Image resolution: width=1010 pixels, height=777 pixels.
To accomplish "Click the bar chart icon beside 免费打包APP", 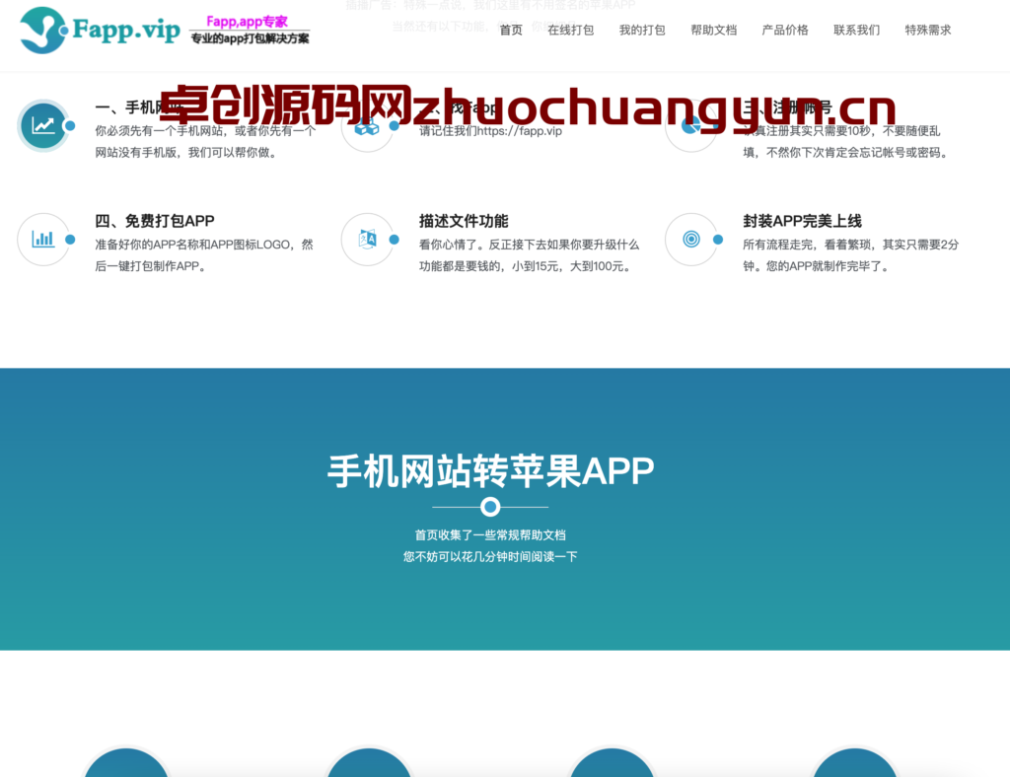I will pos(43,240).
